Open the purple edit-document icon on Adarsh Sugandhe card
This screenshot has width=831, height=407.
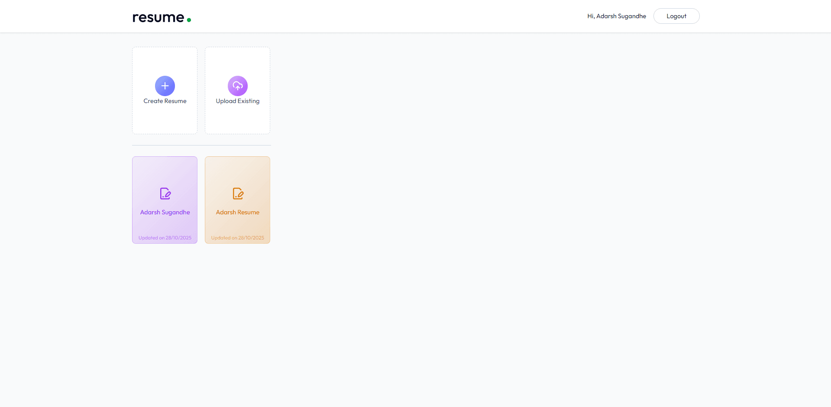point(165,194)
